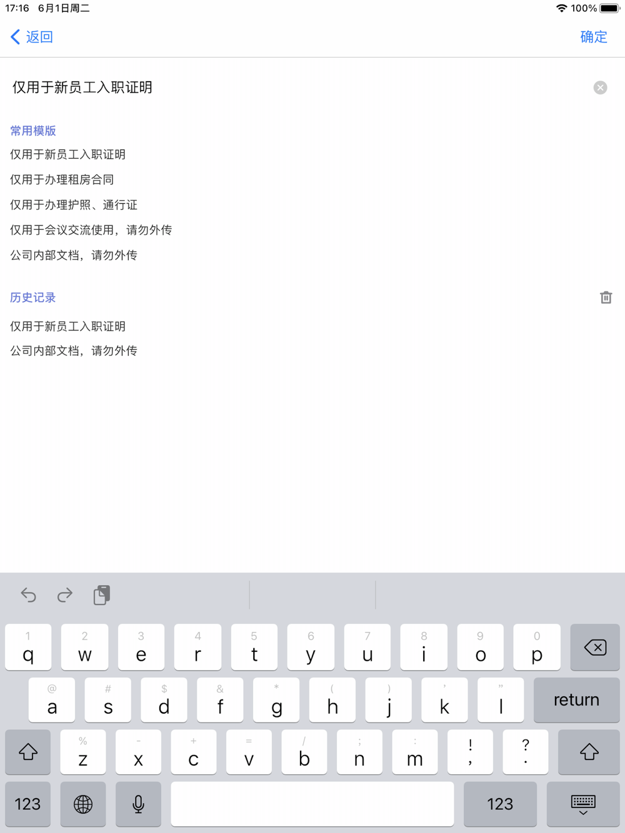
Task: Tap the z key
Action: point(83,752)
